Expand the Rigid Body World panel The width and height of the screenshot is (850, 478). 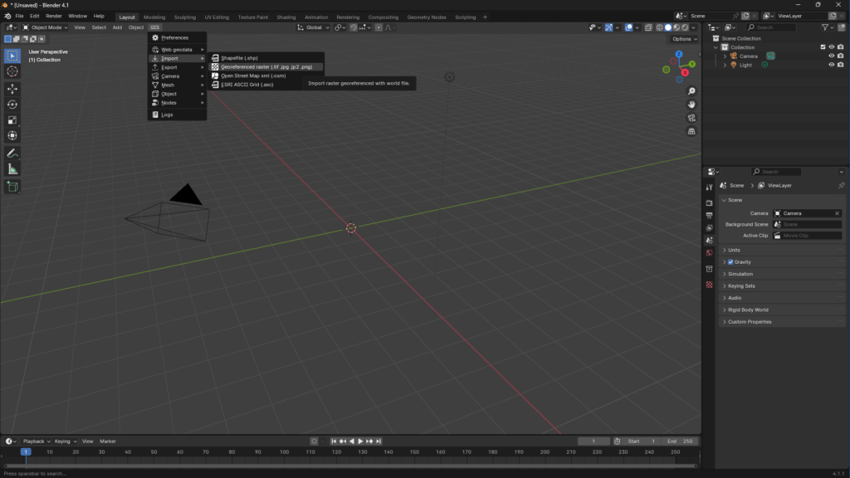pos(748,310)
